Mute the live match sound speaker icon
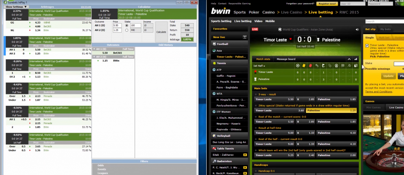404x175 pixels. point(357,29)
